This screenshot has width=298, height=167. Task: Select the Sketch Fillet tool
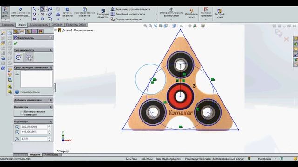point(50,19)
